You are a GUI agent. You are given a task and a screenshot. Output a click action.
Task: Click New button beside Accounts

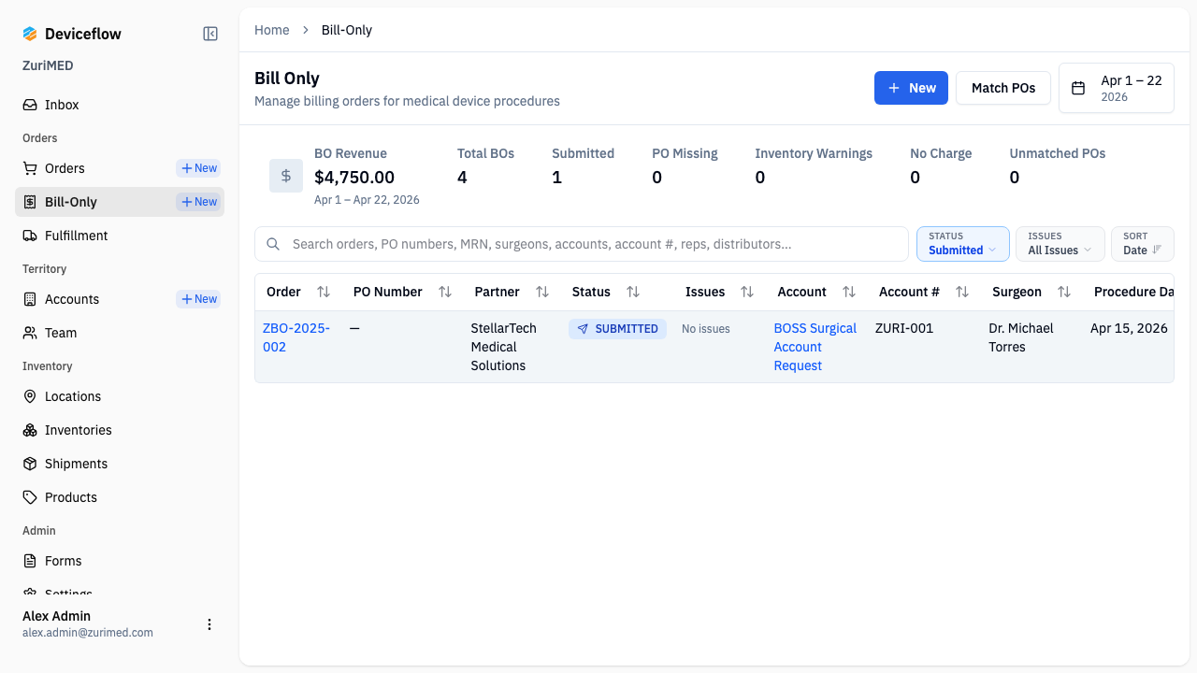(198, 299)
